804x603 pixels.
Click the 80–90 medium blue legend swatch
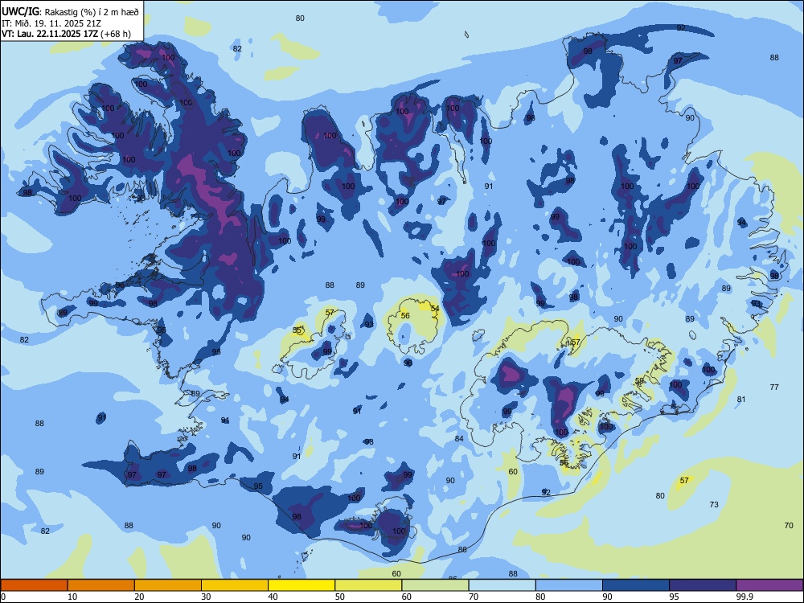pos(569,585)
